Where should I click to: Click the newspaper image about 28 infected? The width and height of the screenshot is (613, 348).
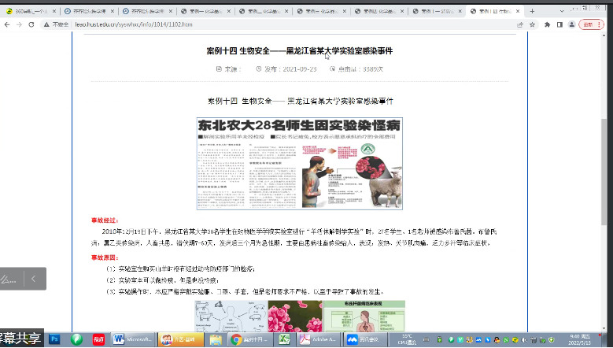coord(299,163)
